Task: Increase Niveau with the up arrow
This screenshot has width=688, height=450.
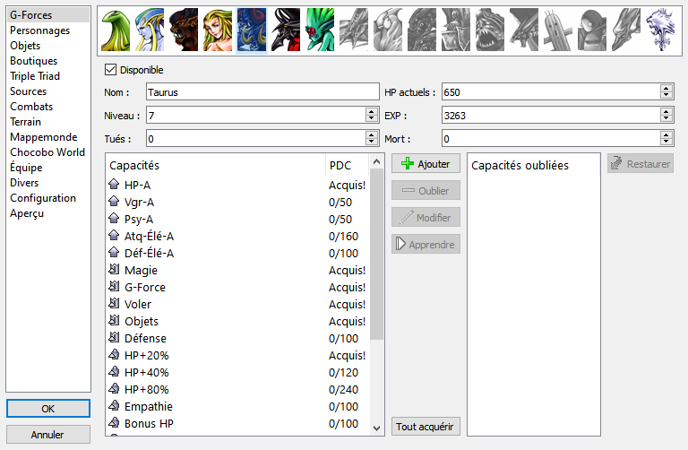Action: click(x=372, y=112)
